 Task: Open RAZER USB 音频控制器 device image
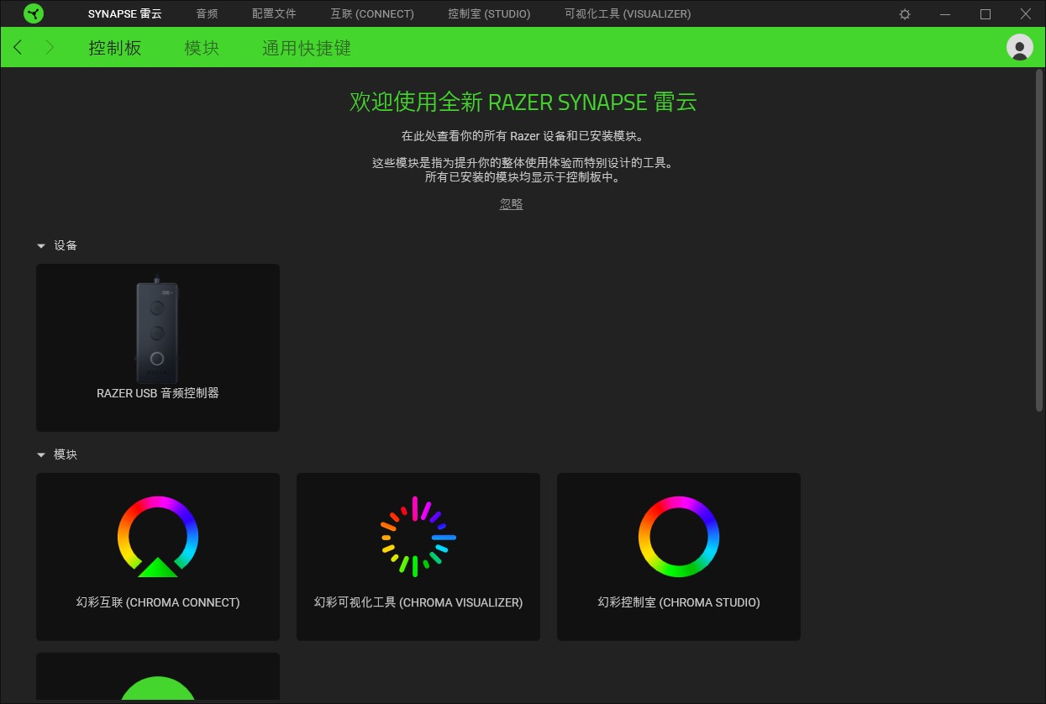157,330
